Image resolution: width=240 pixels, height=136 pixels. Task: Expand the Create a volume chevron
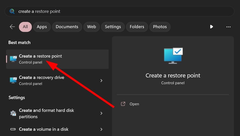tap(101, 129)
